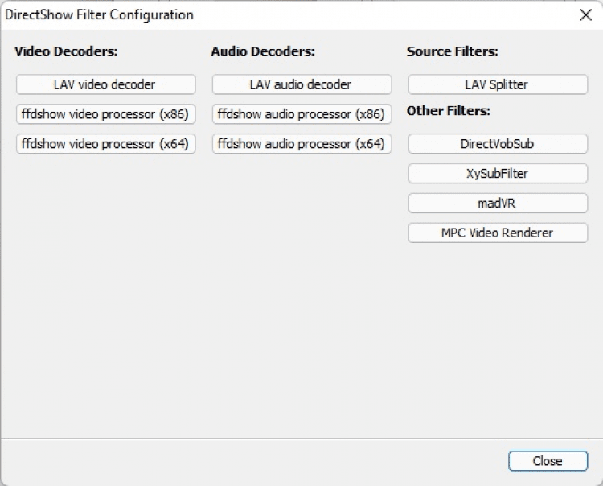This screenshot has width=603, height=486.
Task: Close the dialog with the title bar X
Action: pos(585,15)
